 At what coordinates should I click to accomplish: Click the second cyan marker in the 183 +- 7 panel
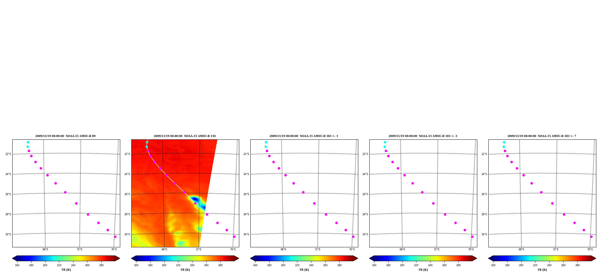504,147
